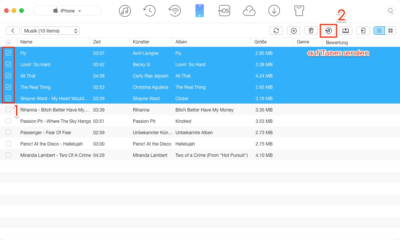Select the iPhone device manager icon
Screen dimensions: 400x240
click(200, 11)
